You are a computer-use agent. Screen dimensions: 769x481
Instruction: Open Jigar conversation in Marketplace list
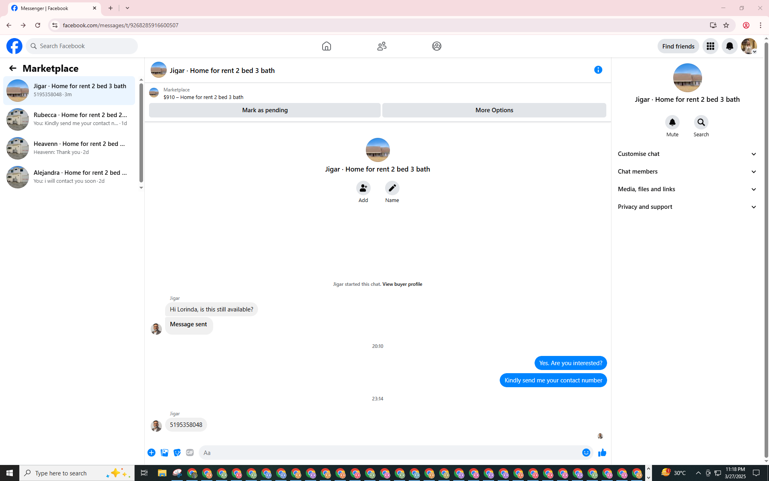(x=69, y=91)
